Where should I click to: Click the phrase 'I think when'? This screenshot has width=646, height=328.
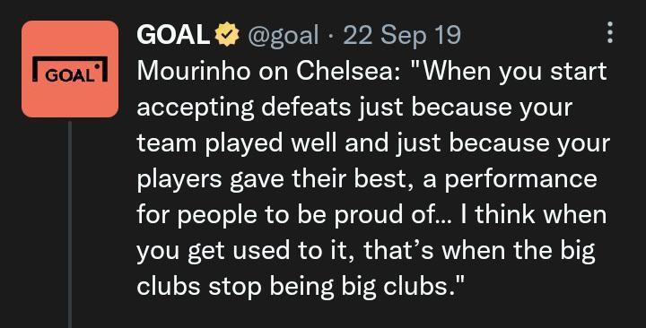[x=534, y=215]
